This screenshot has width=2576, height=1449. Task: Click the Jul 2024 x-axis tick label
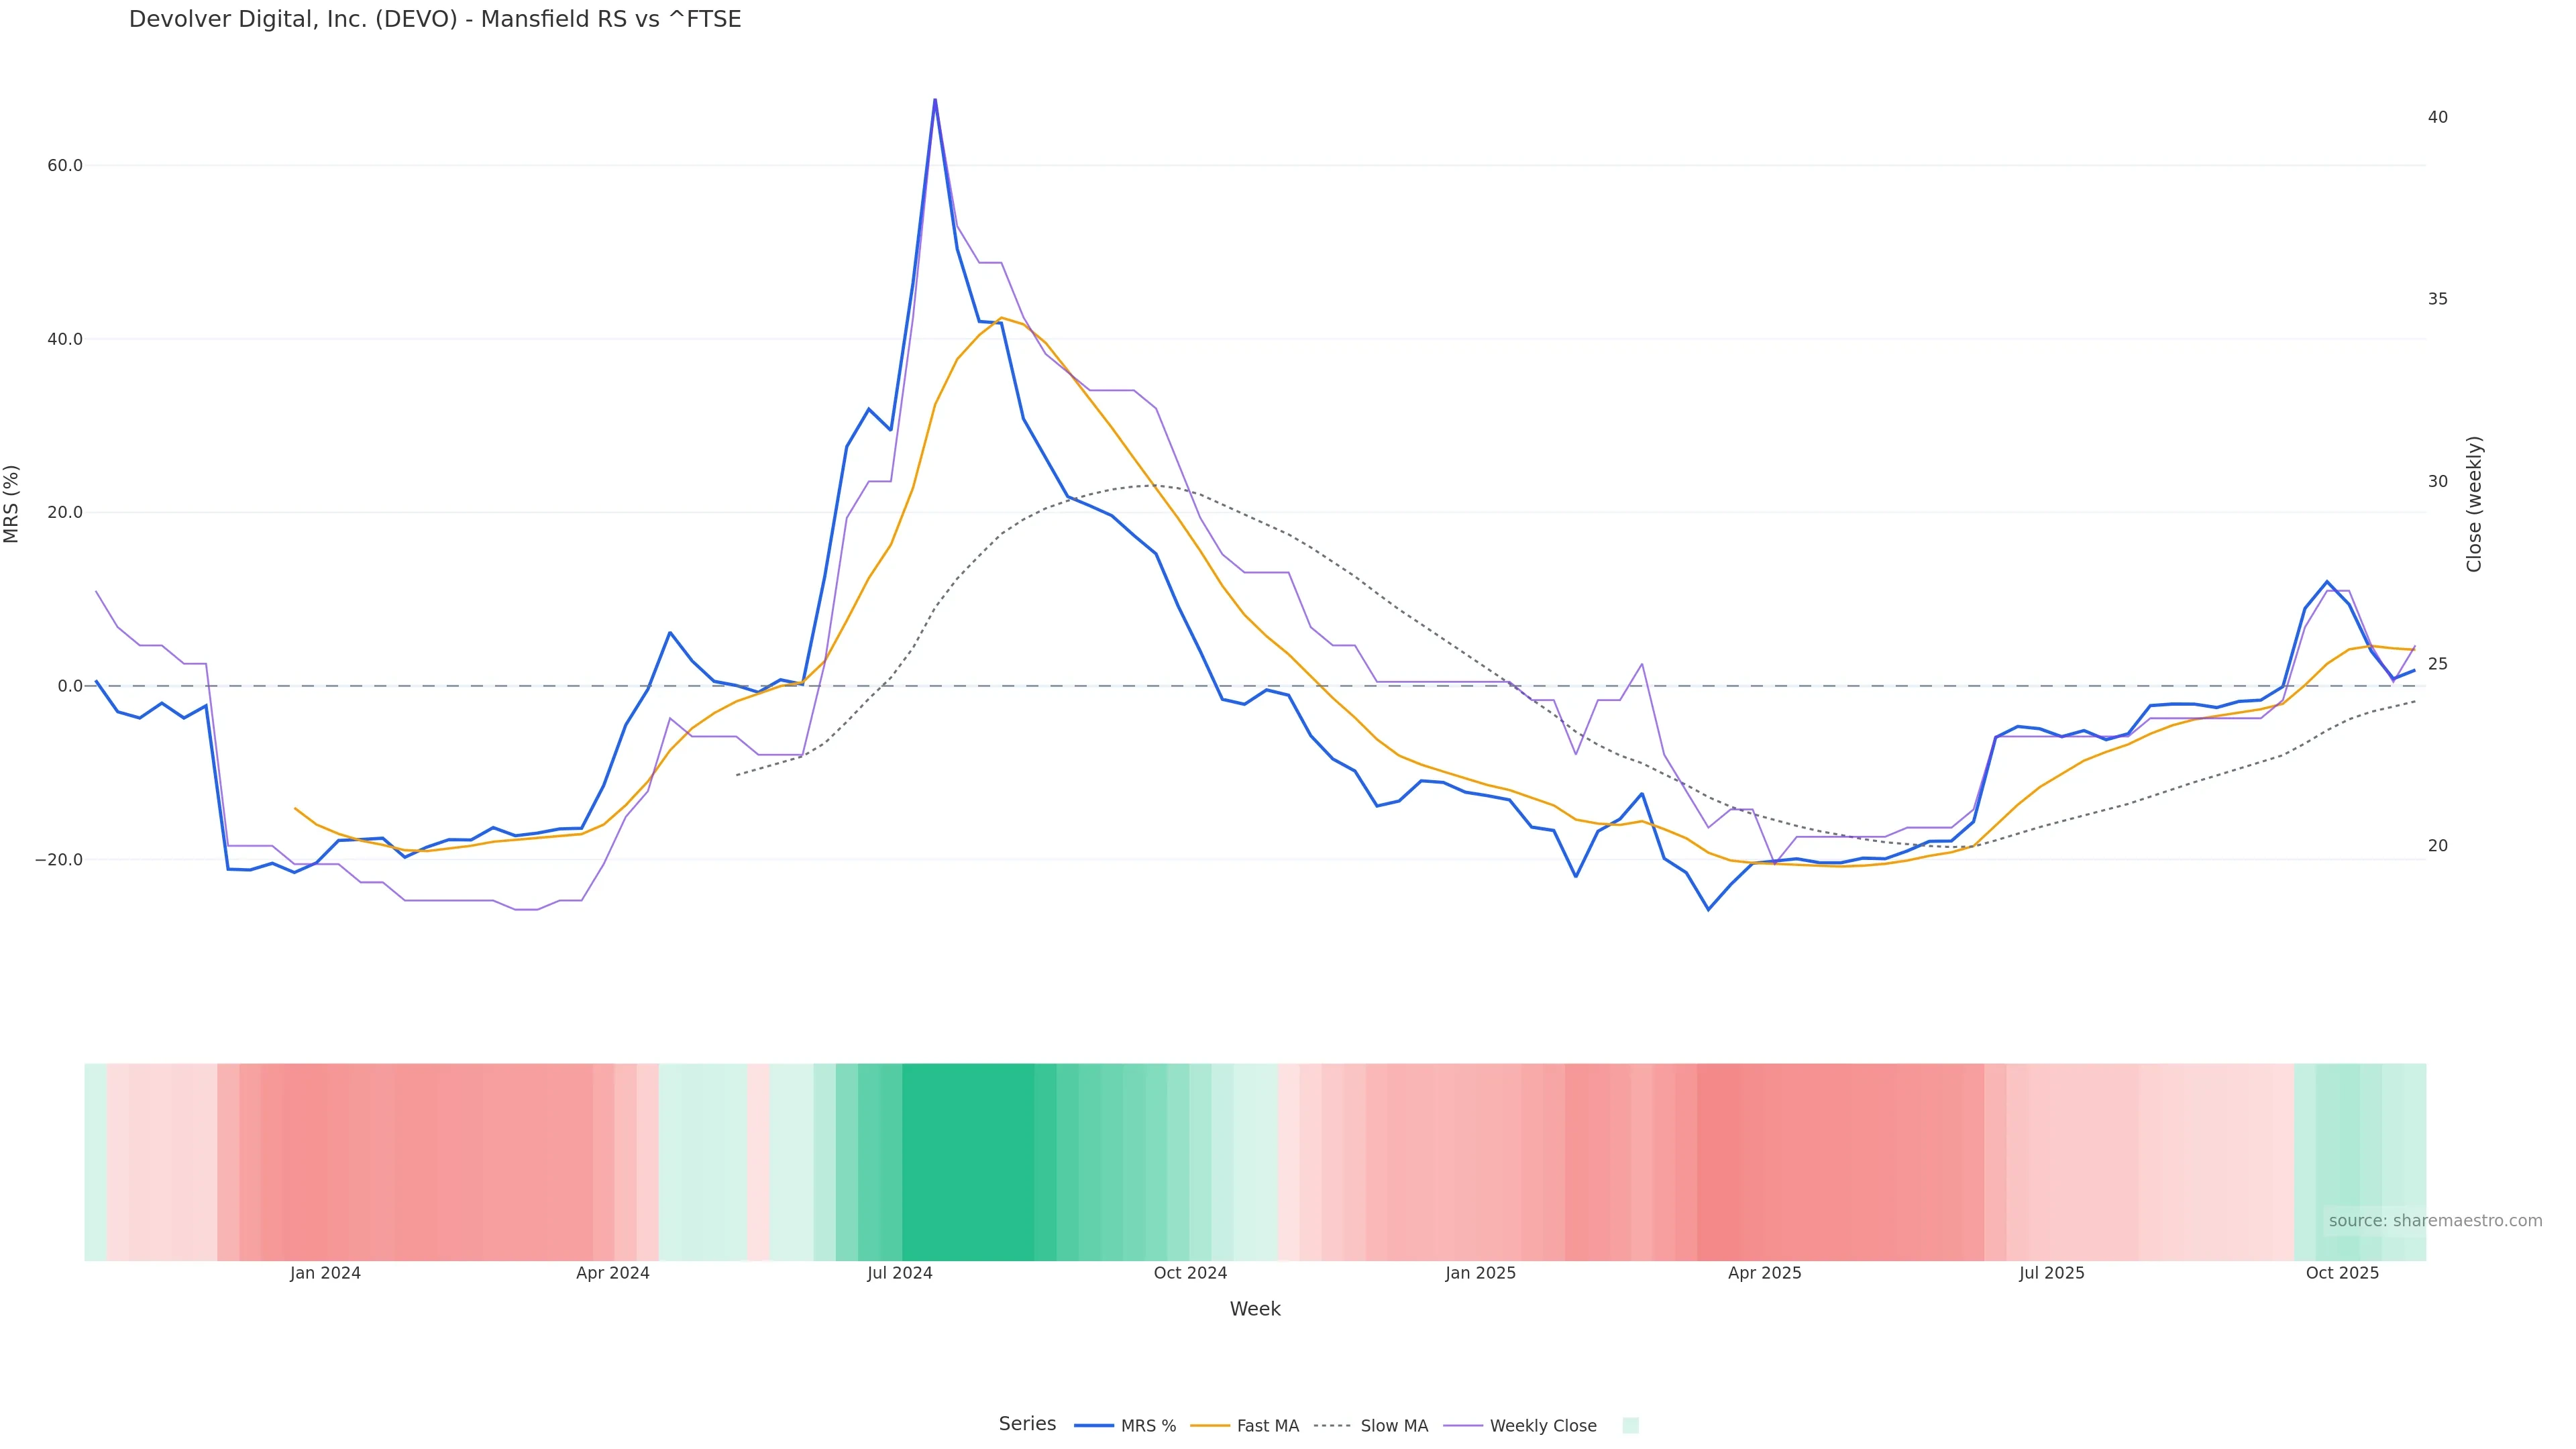[900, 1273]
